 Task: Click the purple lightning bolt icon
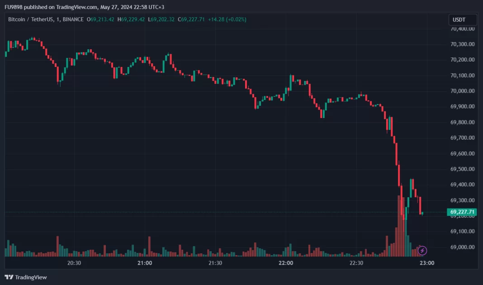tap(422, 250)
